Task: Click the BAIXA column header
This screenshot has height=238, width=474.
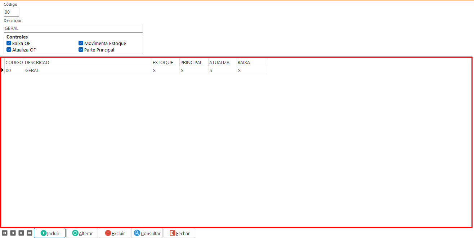Action: click(251, 62)
